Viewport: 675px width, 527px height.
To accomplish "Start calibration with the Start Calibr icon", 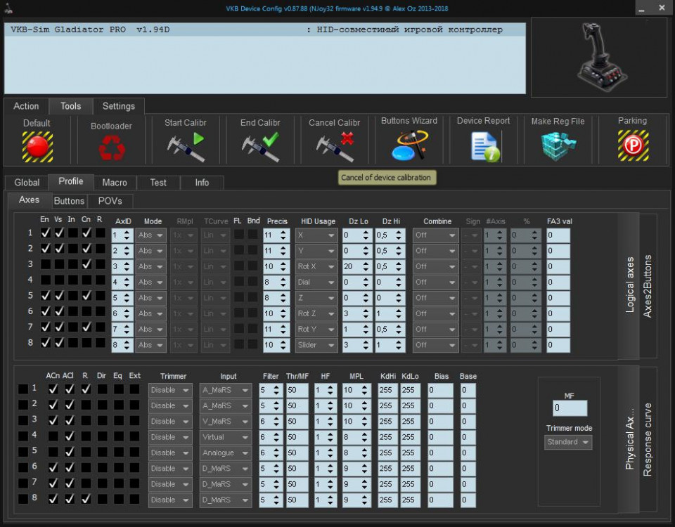I will tap(186, 146).
